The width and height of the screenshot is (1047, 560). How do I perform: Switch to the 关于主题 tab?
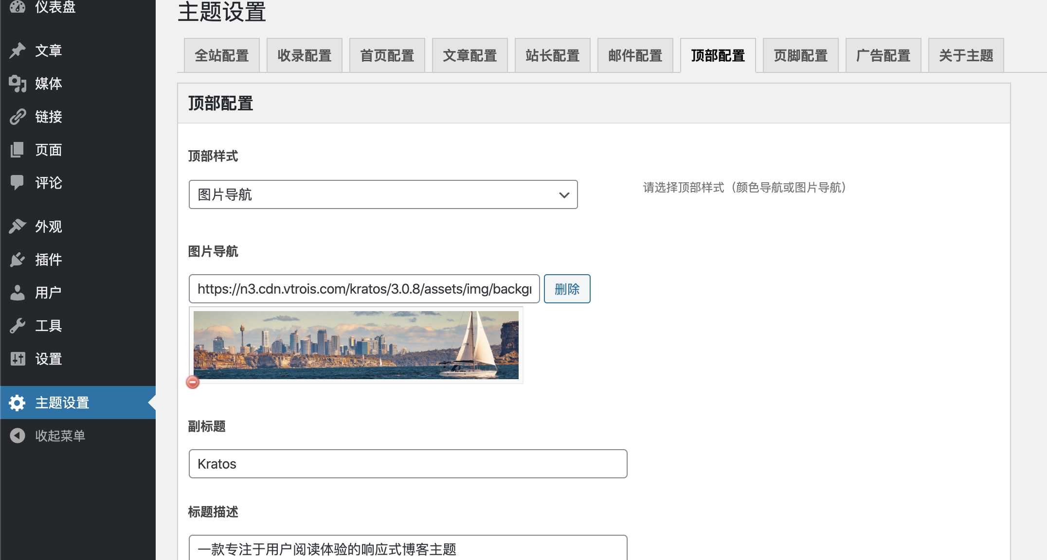coord(965,55)
